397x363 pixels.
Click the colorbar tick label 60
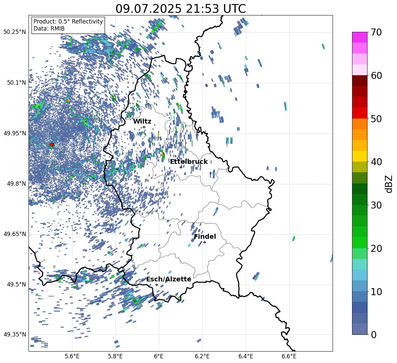377,76
